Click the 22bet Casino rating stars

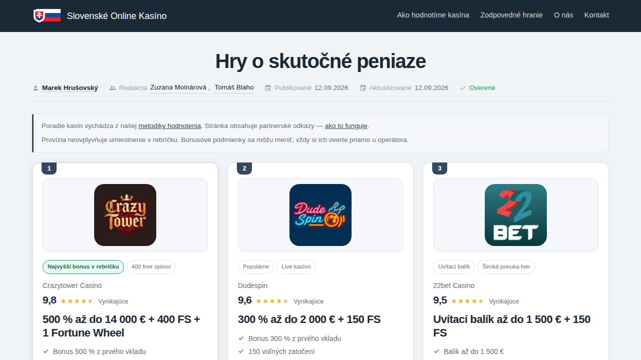click(467, 301)
